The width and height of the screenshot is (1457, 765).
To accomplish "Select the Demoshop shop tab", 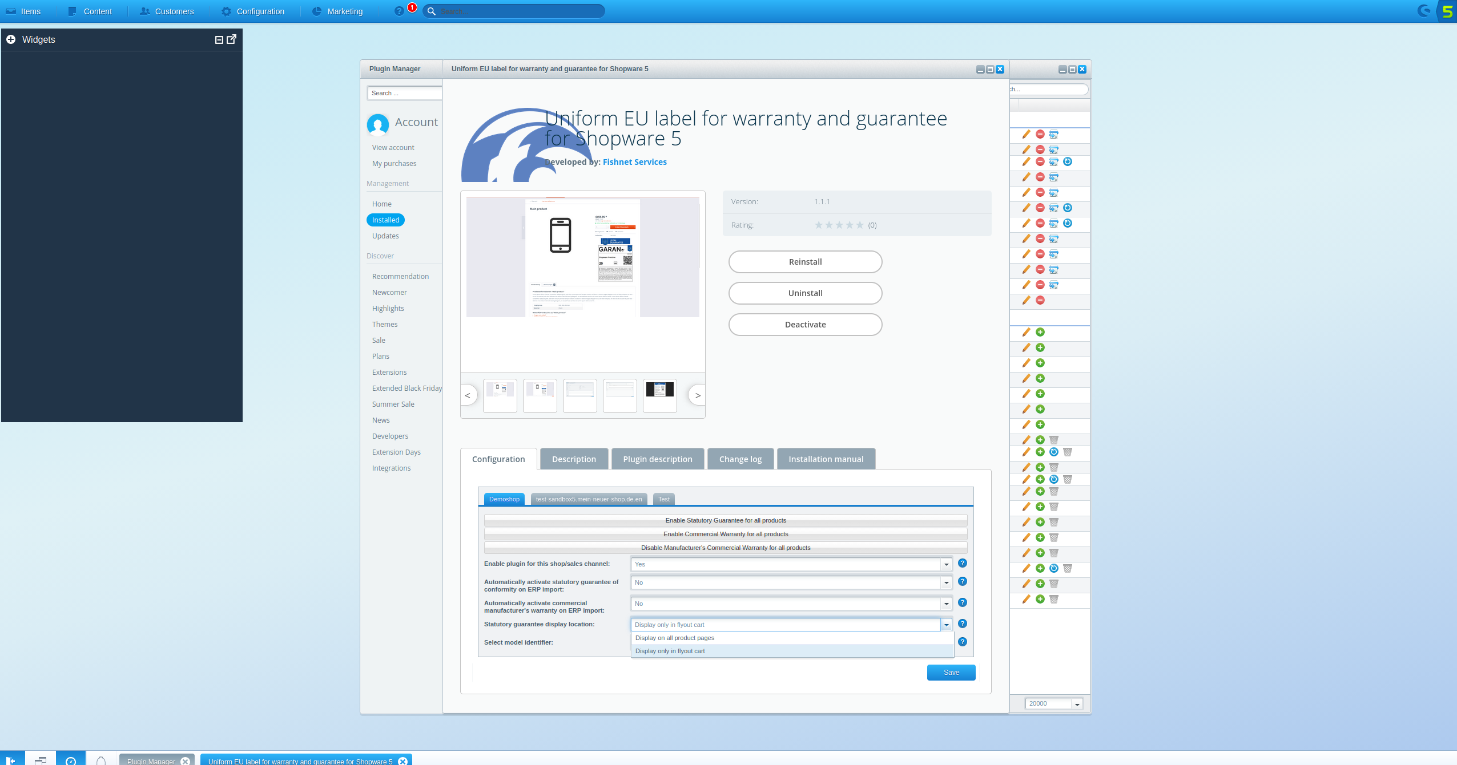I will click(504, 499).
